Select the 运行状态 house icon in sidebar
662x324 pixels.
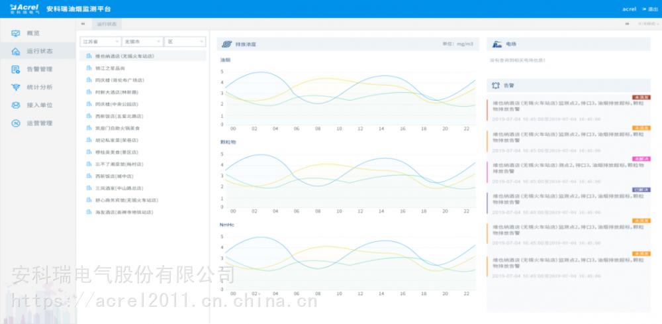tap(16, 51)
